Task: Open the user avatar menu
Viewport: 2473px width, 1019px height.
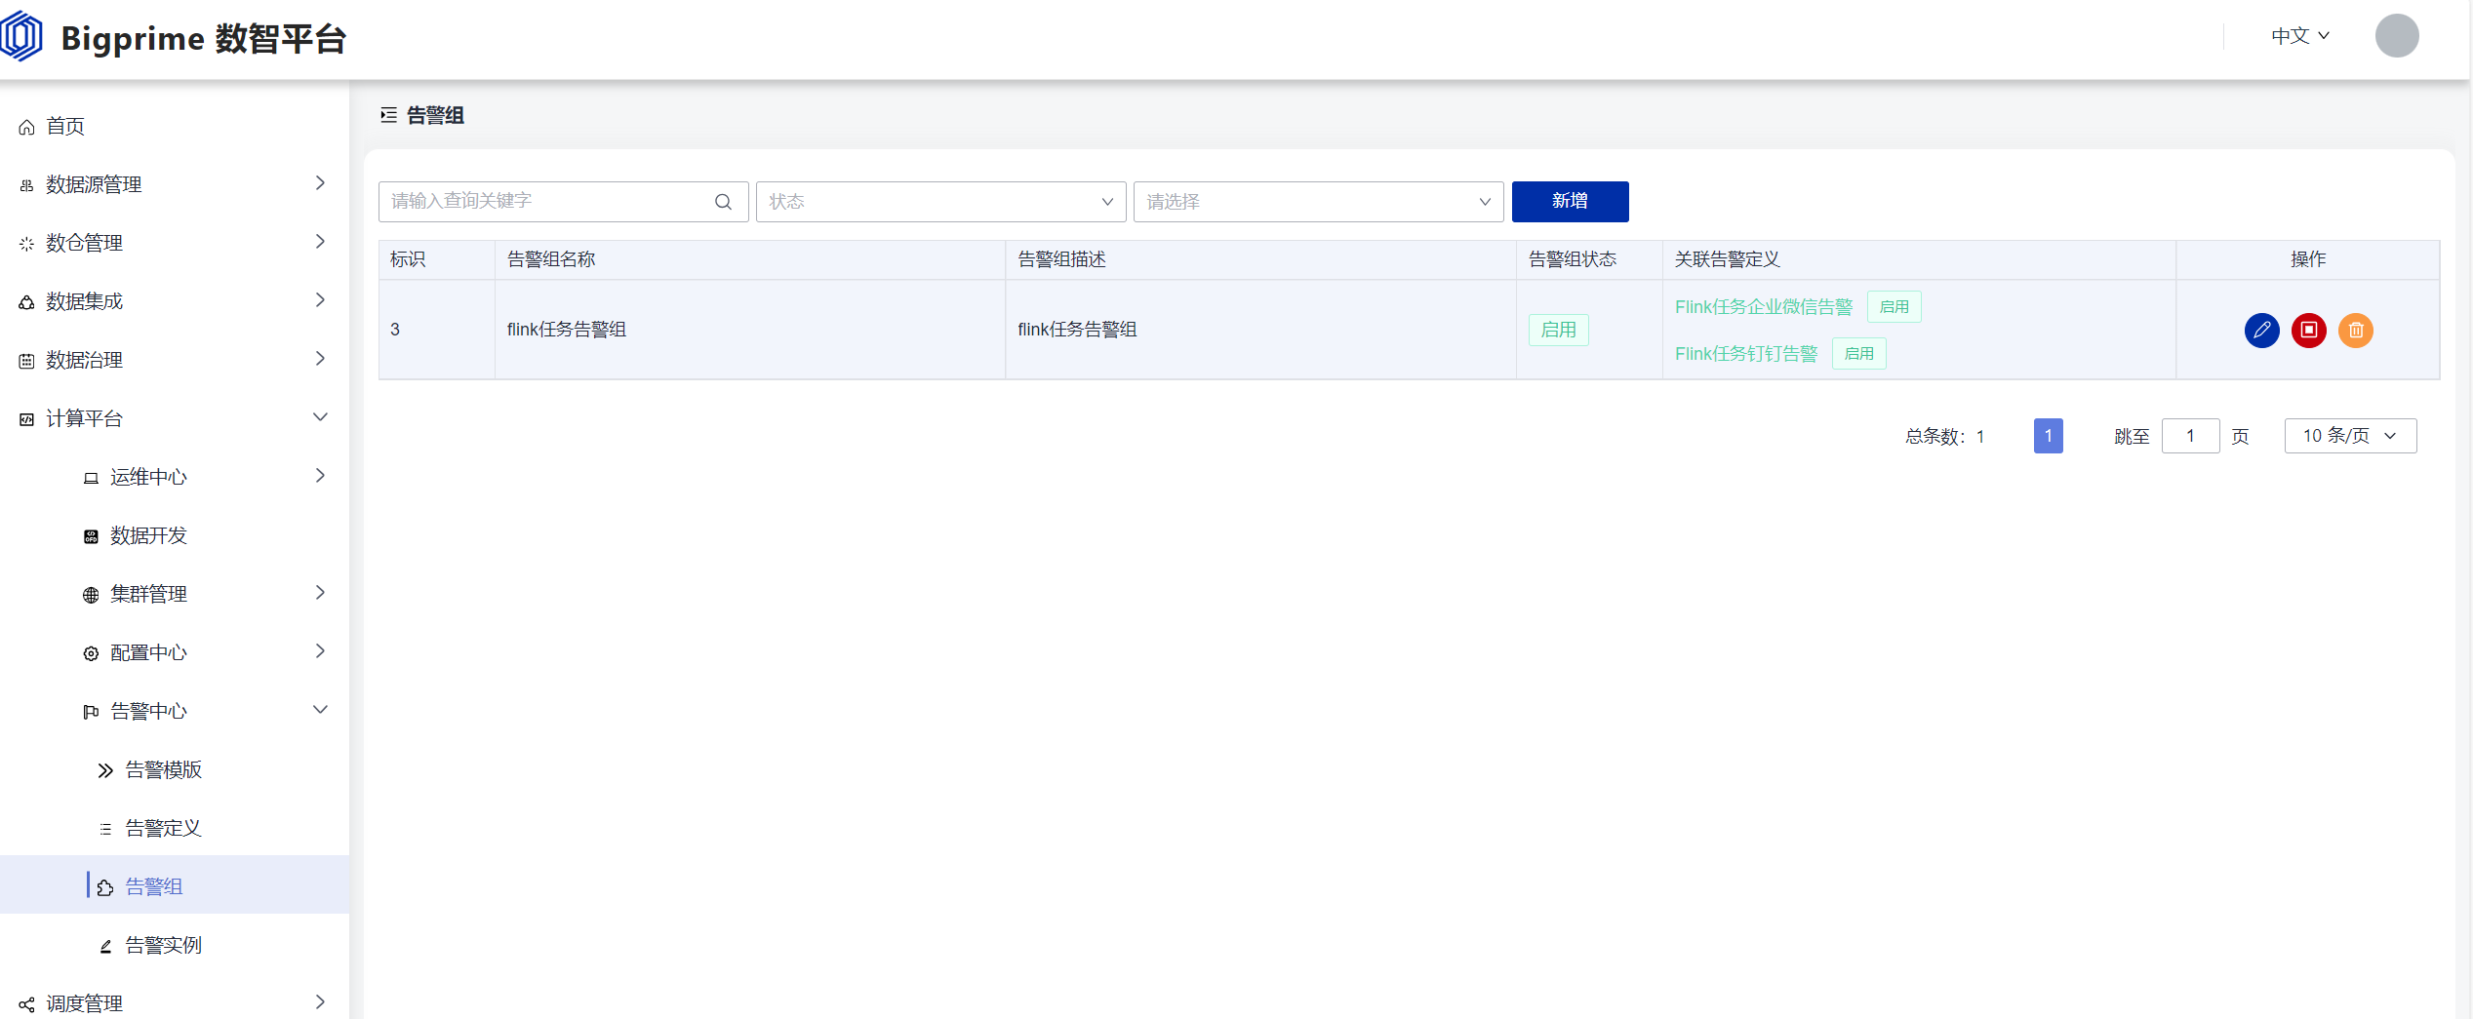Action: tap(2396, 36)
